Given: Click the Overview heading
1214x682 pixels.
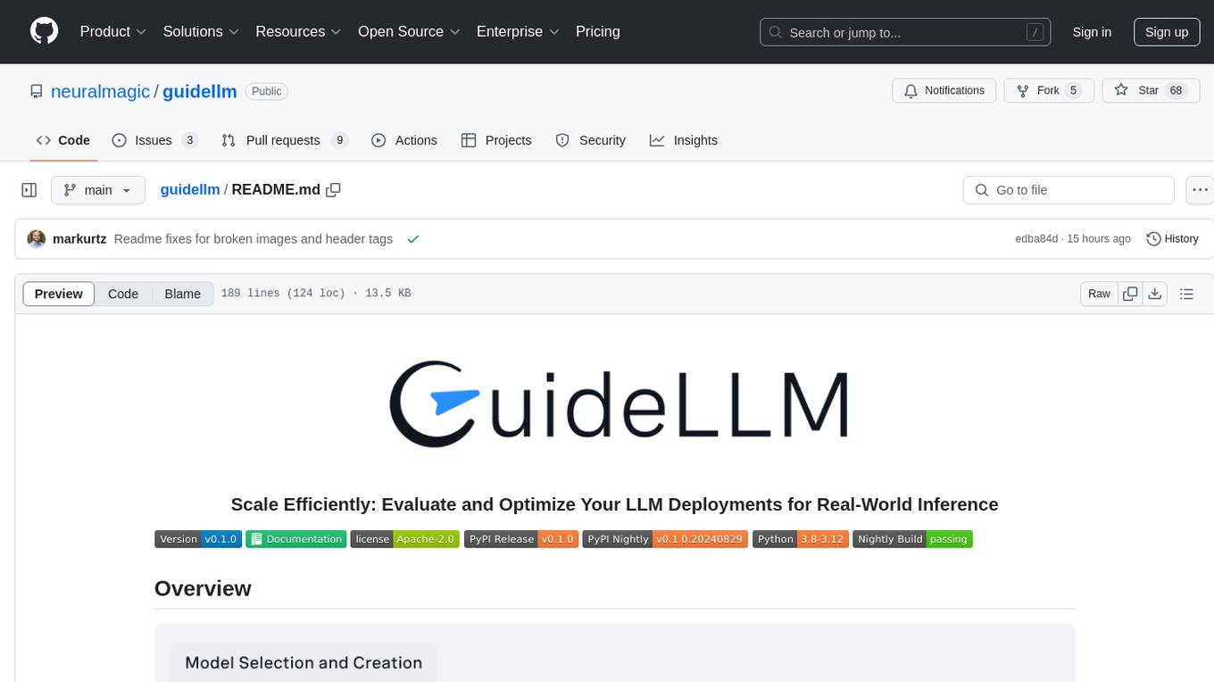Looking at the screenshot, I should click(203, 588).
